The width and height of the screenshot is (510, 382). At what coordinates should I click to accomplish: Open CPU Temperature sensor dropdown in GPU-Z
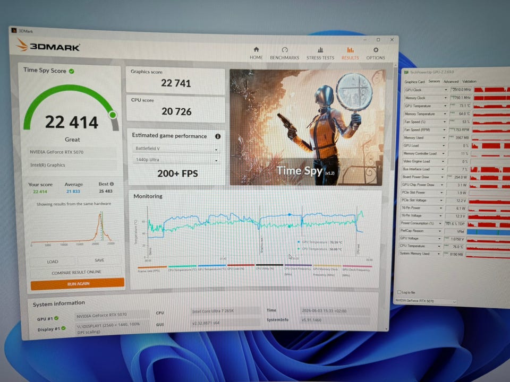click(x=439, y=246)
